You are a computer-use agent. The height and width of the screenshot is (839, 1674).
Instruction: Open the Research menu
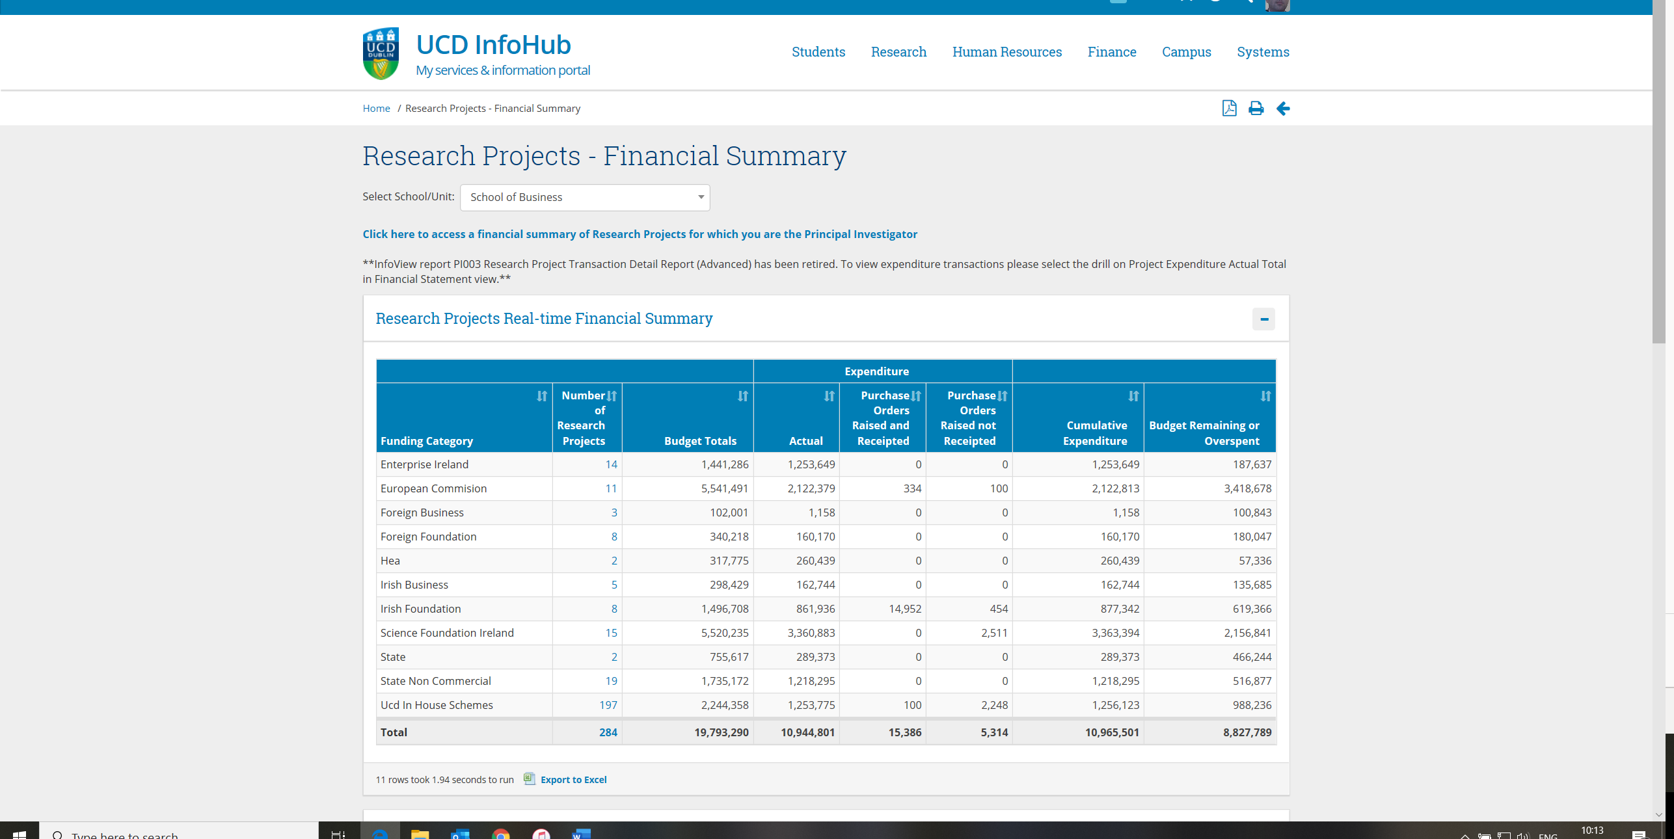pyautogui.click(x=898, y=52)
